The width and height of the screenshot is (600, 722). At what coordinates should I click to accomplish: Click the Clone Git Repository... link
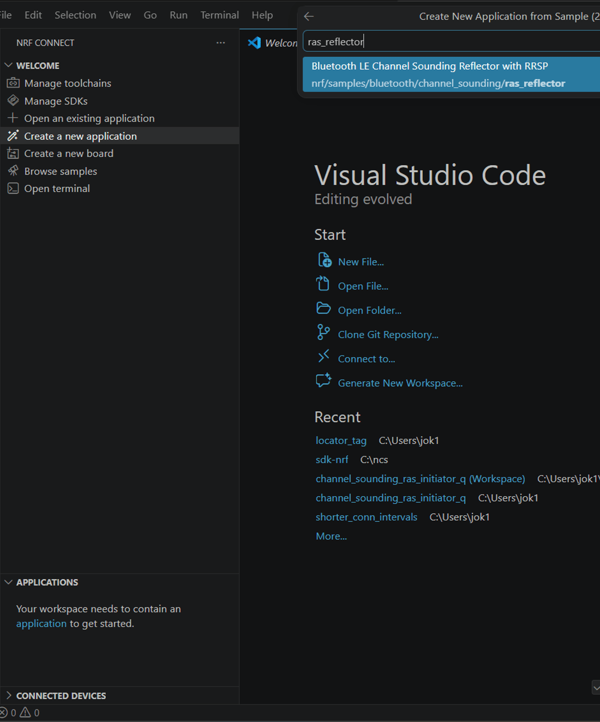(x=388, y=334)
